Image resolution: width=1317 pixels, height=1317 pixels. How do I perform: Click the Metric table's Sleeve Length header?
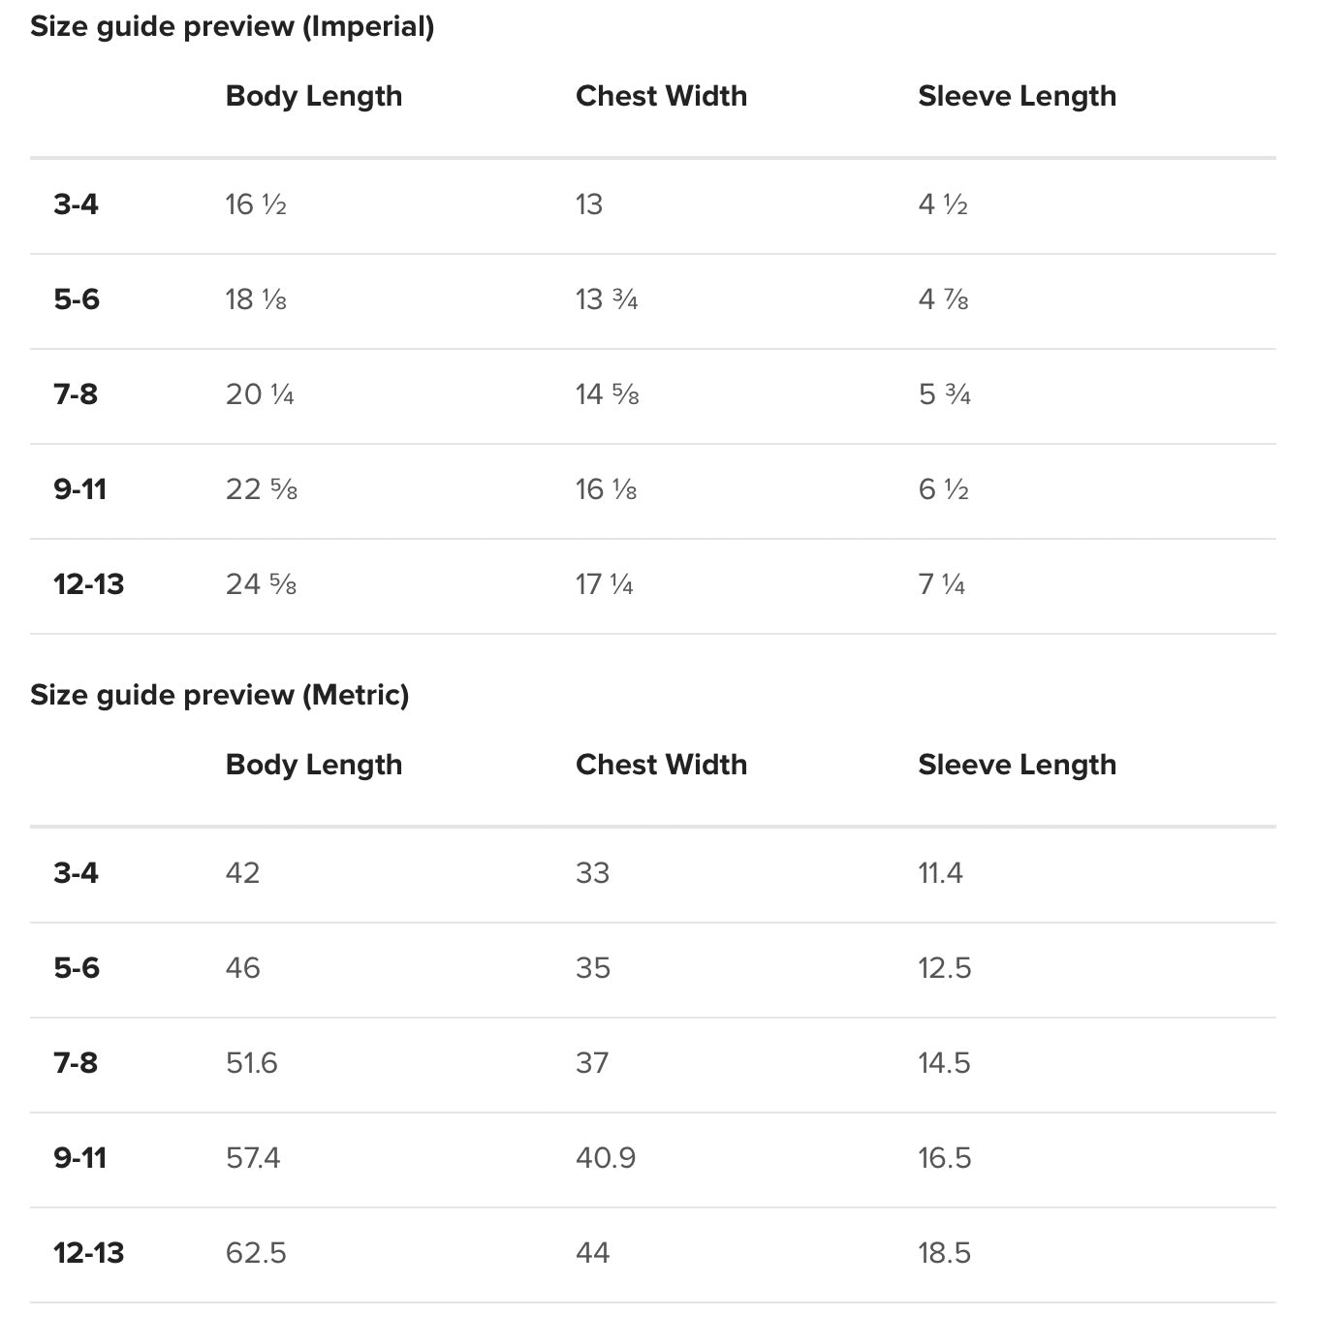(1017, 765)
